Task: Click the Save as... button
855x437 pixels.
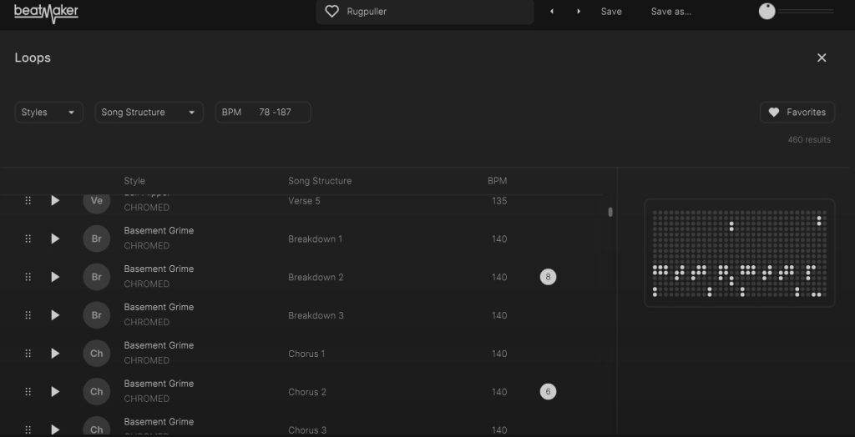Action: pos(670,12)
